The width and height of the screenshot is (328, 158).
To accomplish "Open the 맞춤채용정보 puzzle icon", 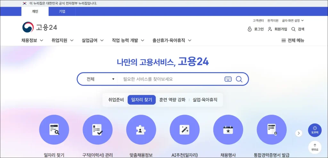I will click(x=141, y=130).
